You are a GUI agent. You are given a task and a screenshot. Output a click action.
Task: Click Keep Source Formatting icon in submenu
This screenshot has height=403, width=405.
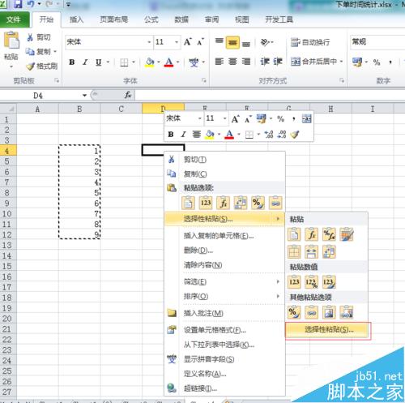tap(347, 234)
